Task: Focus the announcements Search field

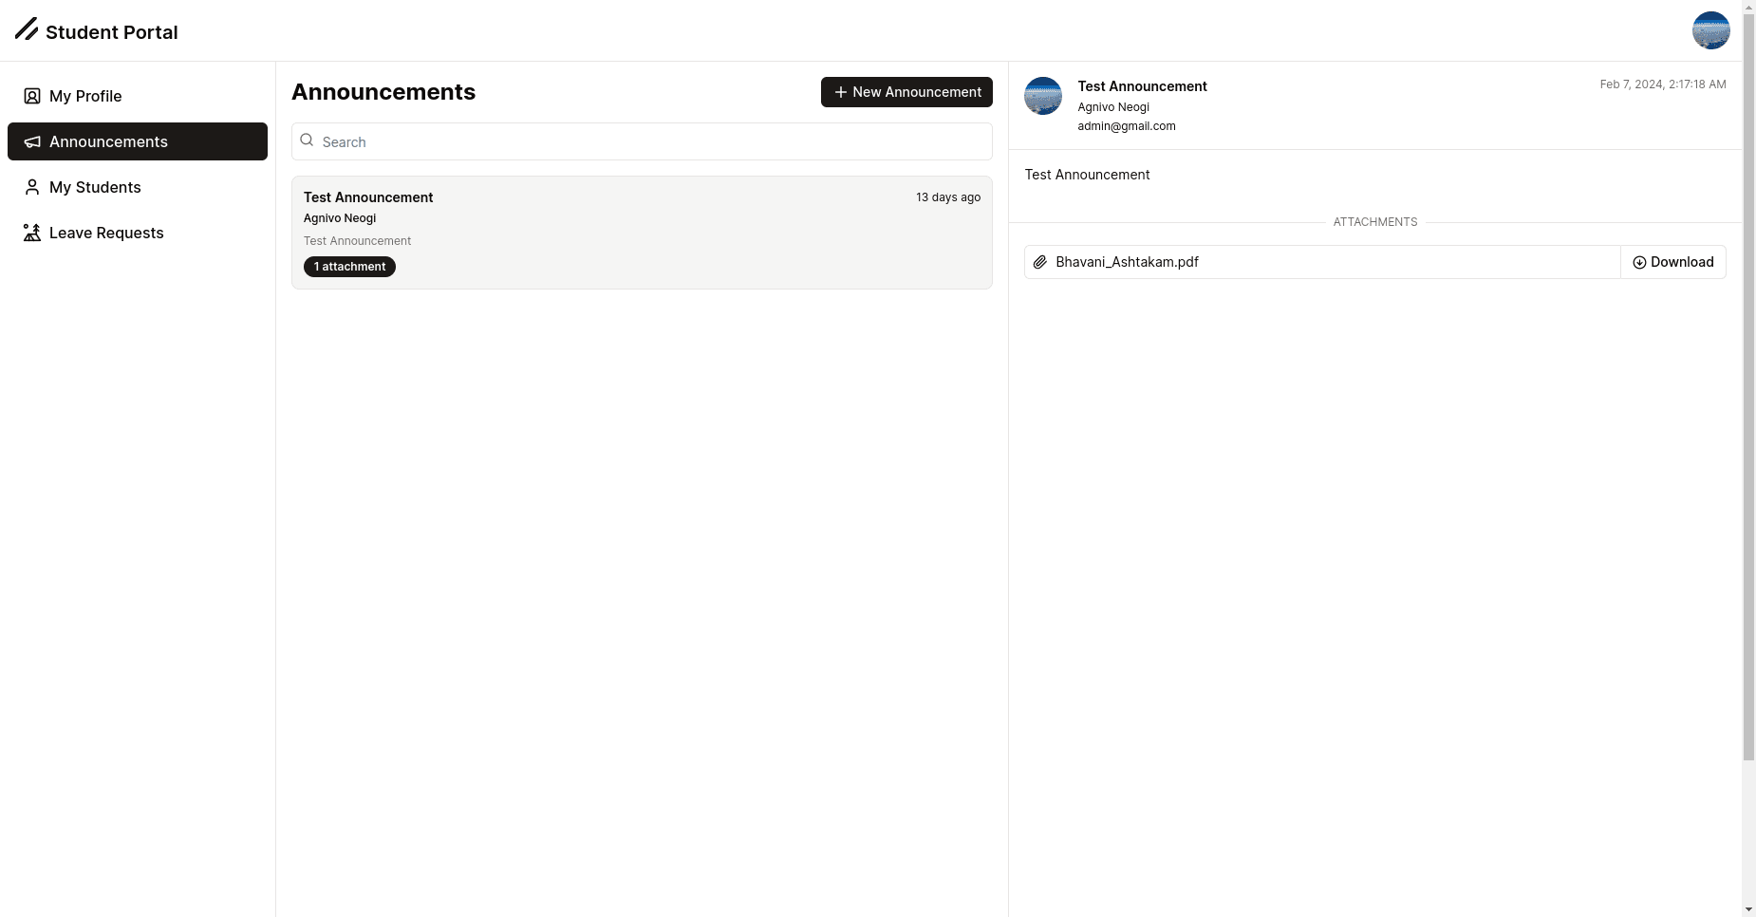Action: [x=655, y=141]
